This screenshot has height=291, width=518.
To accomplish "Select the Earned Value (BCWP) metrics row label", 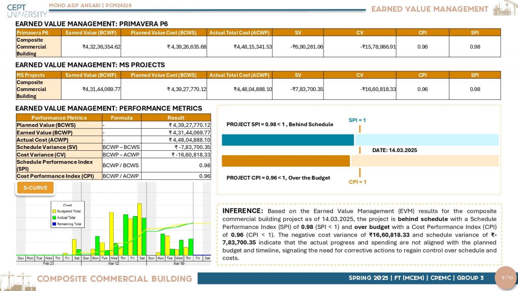I will [x=59, y=133].
